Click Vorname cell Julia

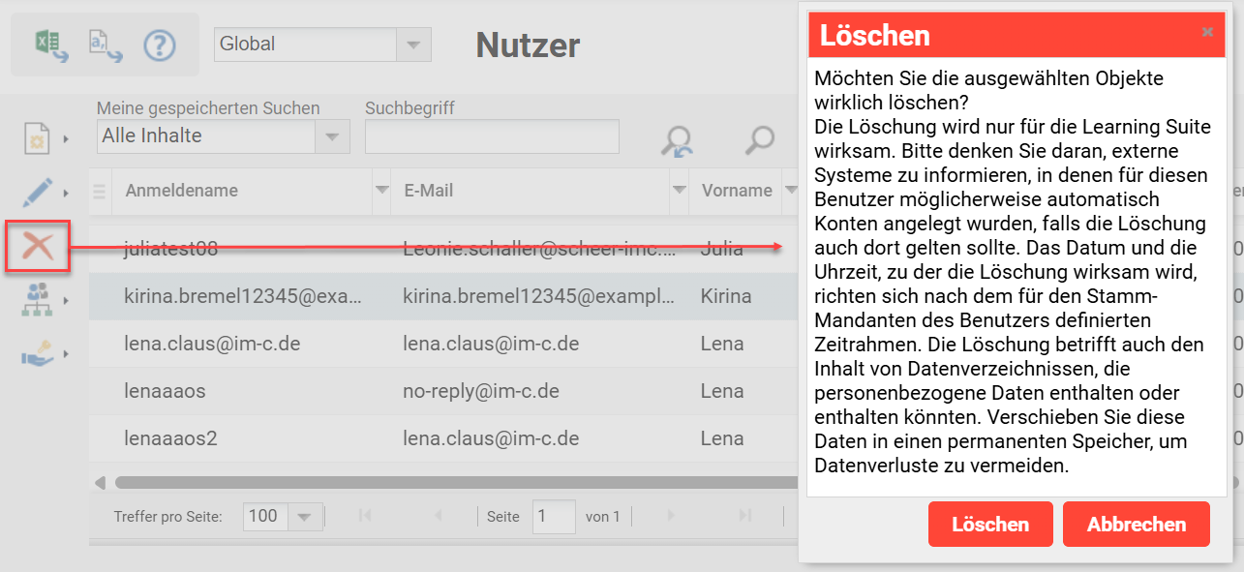(722, 249)
